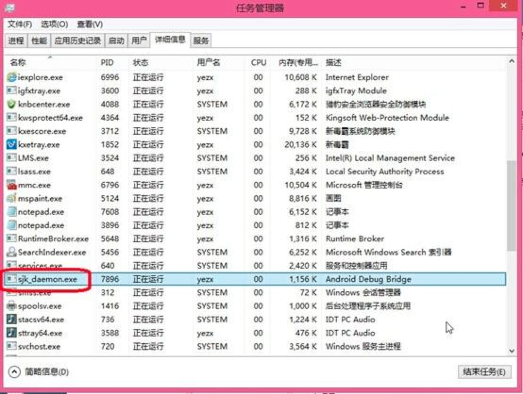Click the 结束任务(E) button
This screenshot has width=523, height=394.
tap(484, 372)
